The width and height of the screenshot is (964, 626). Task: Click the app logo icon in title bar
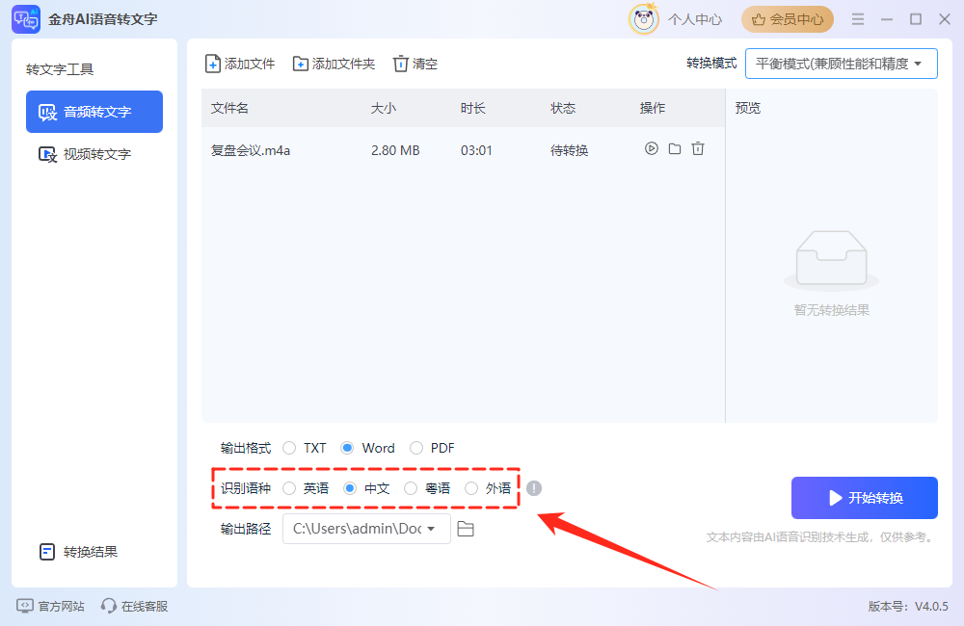tap(26, 19)
